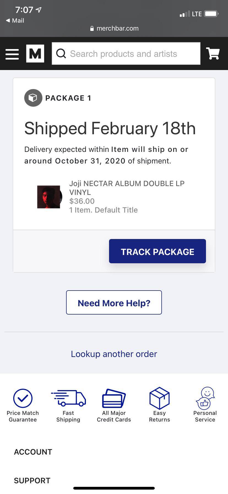Screen dimensions: 228x494
Task: Expand the SUPPORT footer section
Action: [x=32, y=481]
